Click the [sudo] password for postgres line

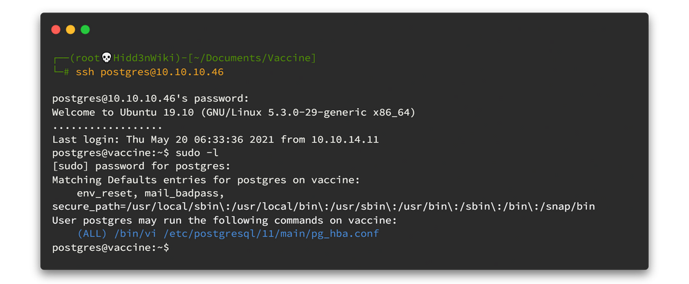click(x=141, y=166)
